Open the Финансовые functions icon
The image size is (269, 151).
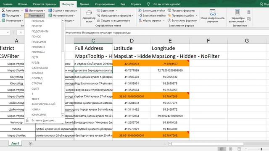point(3,21)
